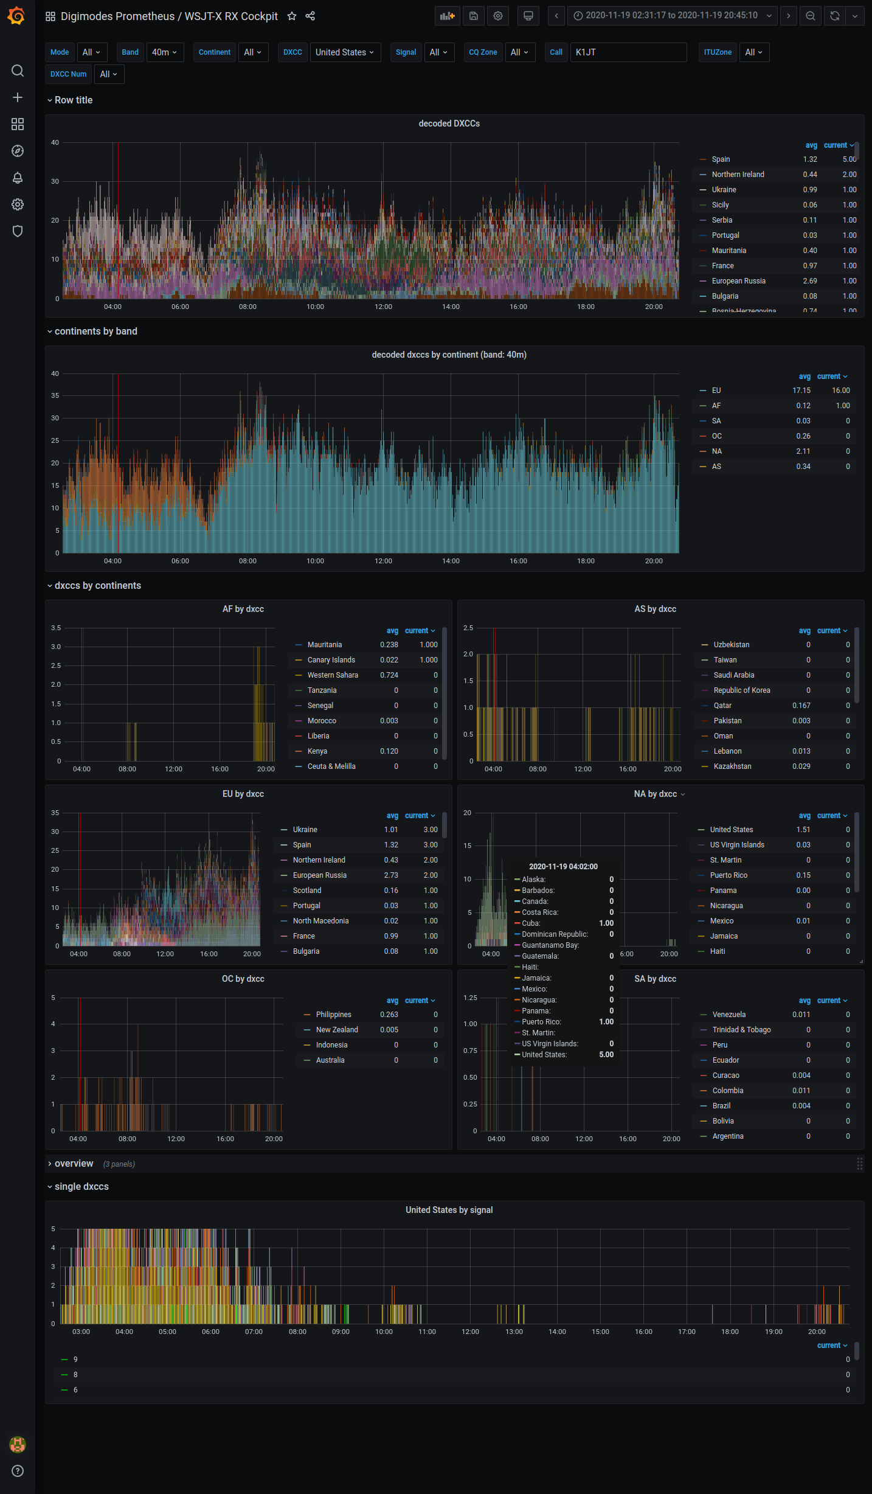
Task: Open the ITUZone dropdown
Action: pyautogui.click(x=754, y=52)
